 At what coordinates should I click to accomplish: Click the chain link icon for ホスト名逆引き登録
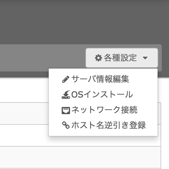pyautogui.click(x=66, y=125)
